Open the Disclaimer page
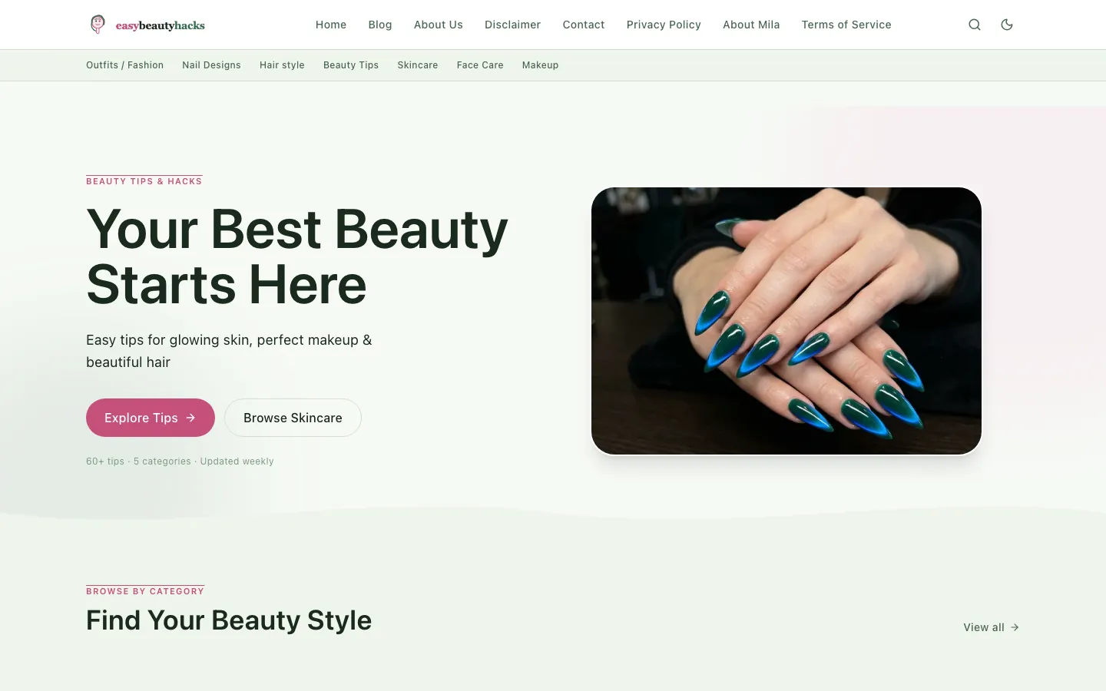The height and width of the screenshot is (691, 1106). pyautogui.click(x=513, y=25)
